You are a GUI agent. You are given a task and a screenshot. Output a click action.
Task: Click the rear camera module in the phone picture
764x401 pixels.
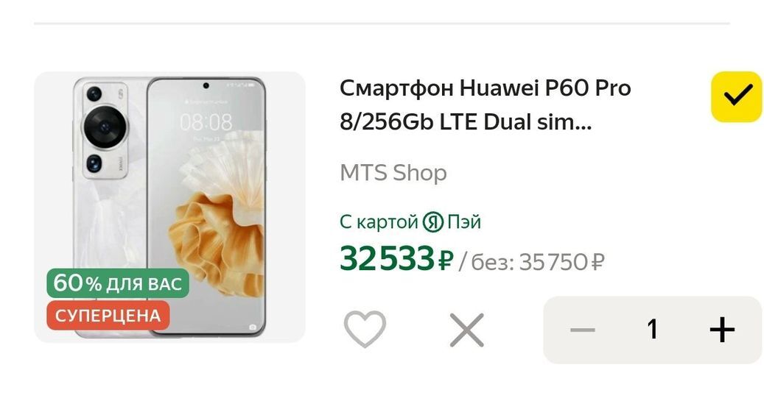click(105, 129)
